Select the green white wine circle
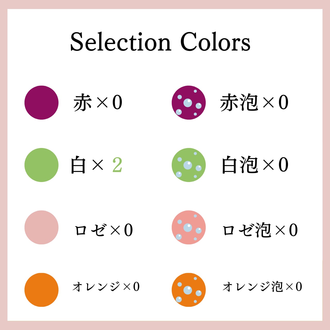The image size is (330, 330). (42, 165)
